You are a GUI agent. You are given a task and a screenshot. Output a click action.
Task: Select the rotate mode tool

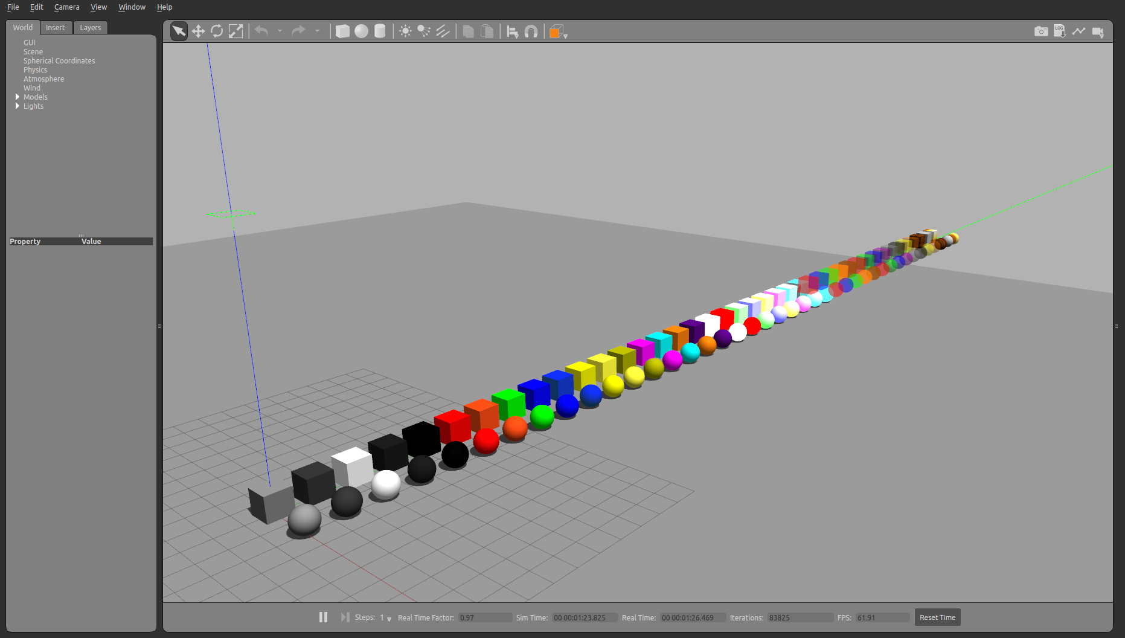217,31
